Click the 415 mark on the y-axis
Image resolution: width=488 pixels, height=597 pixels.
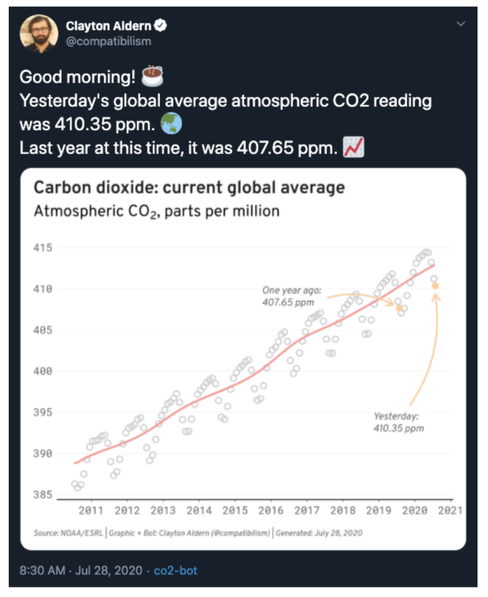(x=42, y=247)
